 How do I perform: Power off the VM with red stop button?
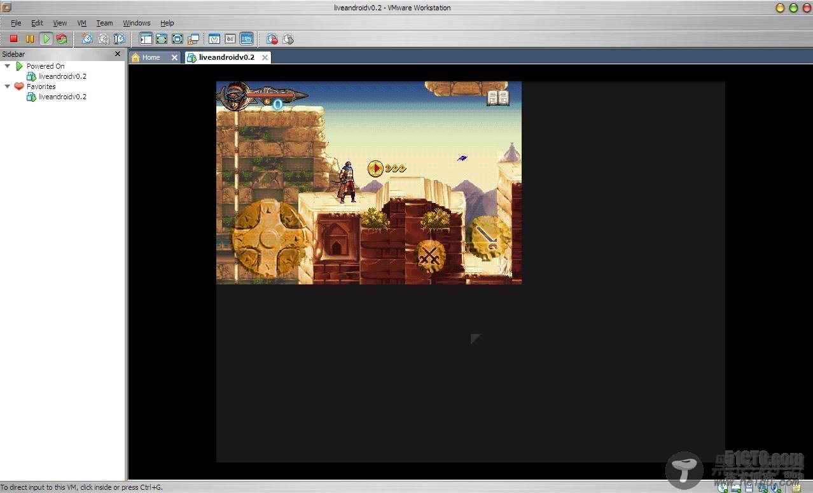(x=13, y=39)
